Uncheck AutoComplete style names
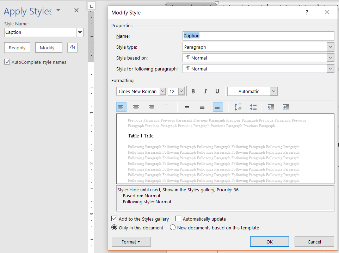Viewport: 339px width, 253px height. (x=7, y=62)
